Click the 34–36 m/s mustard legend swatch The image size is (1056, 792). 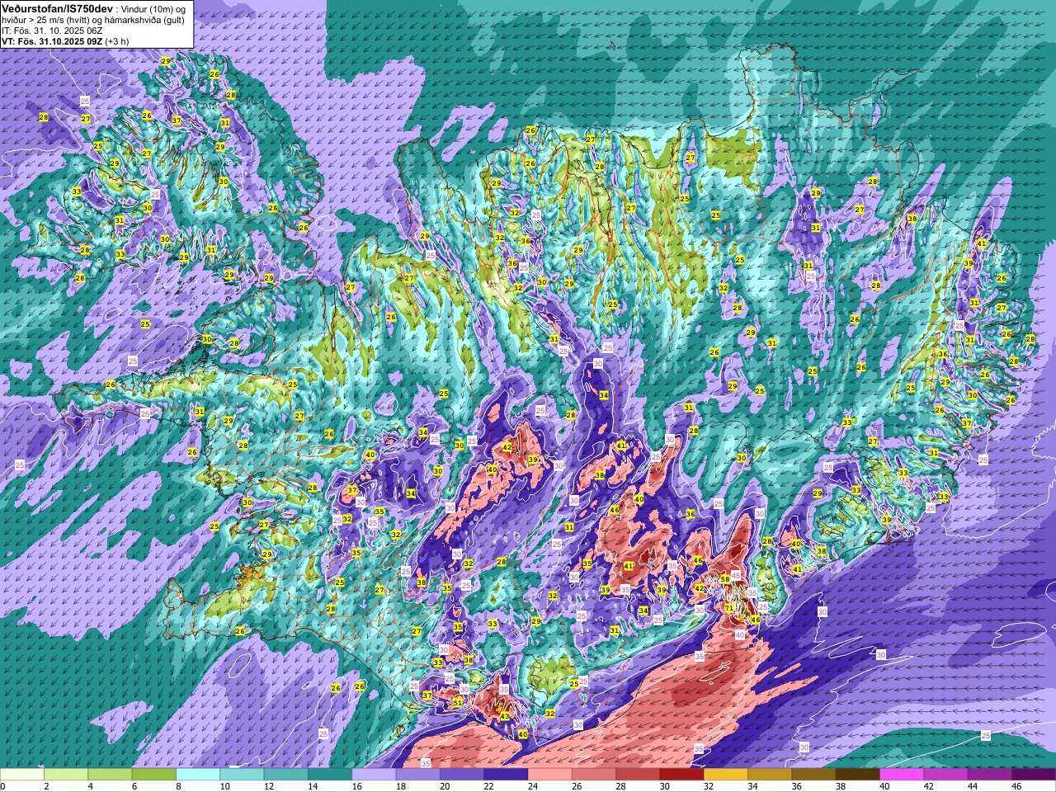(x=770, y=775)
